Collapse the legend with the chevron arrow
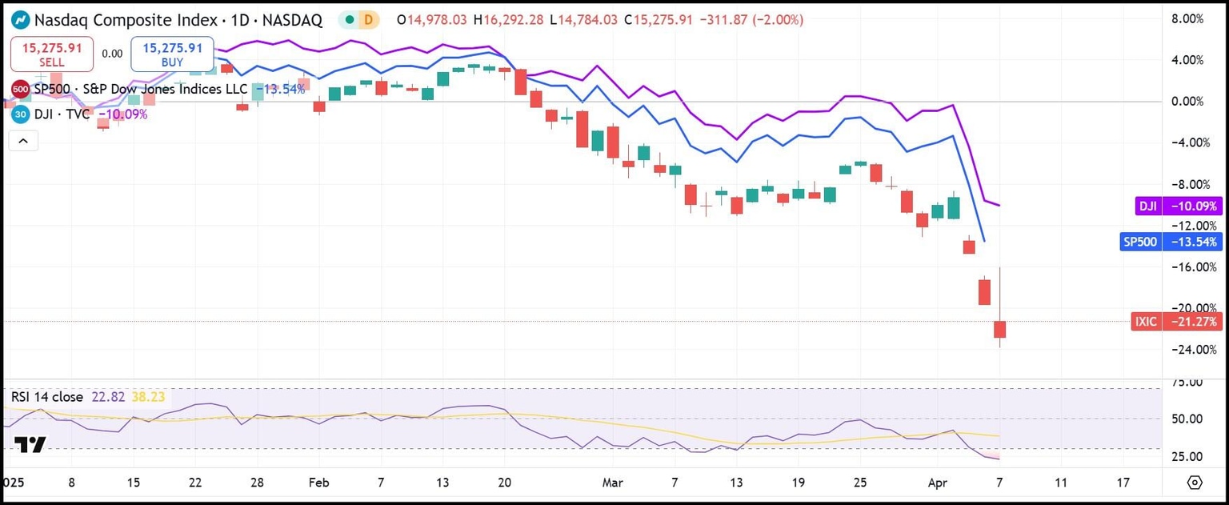 click(23, 140)
